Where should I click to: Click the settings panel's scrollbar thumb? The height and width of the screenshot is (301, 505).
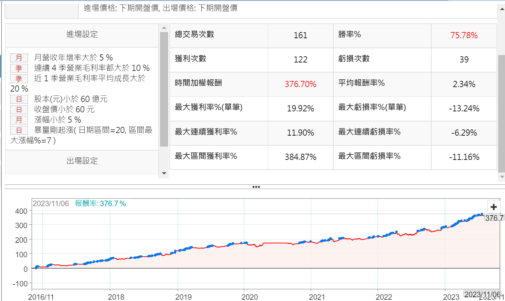164,89
